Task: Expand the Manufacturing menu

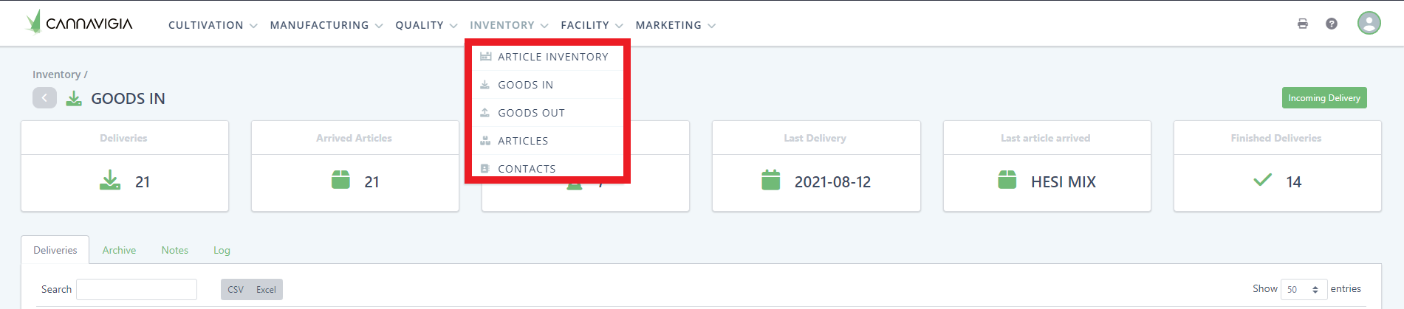Action: pyautogui.click(x=326, y=25)
